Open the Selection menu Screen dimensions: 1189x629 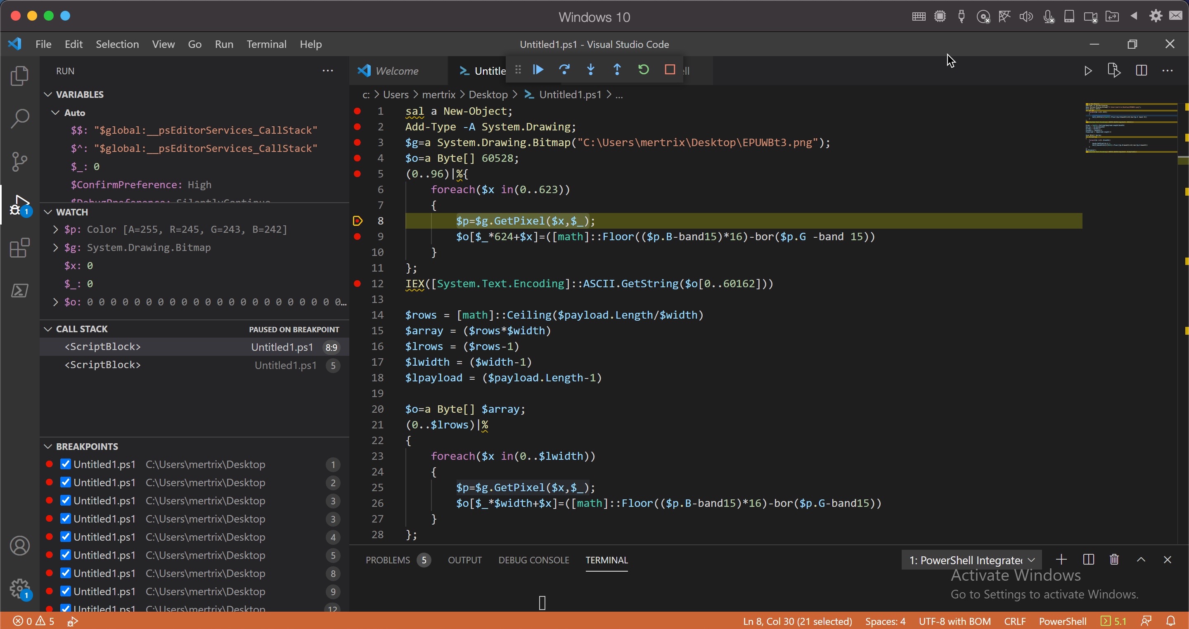pyautogui.click(x=117, y=44)
